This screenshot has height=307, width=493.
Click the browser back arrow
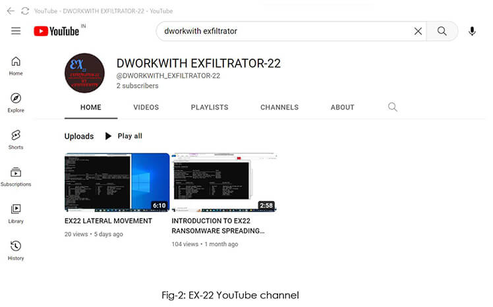pos(11,11)
